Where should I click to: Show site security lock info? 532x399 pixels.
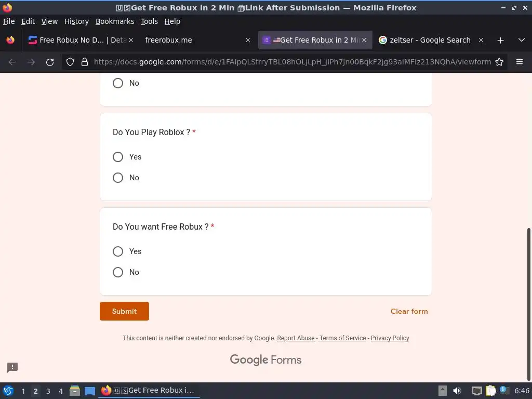(85, 62)
